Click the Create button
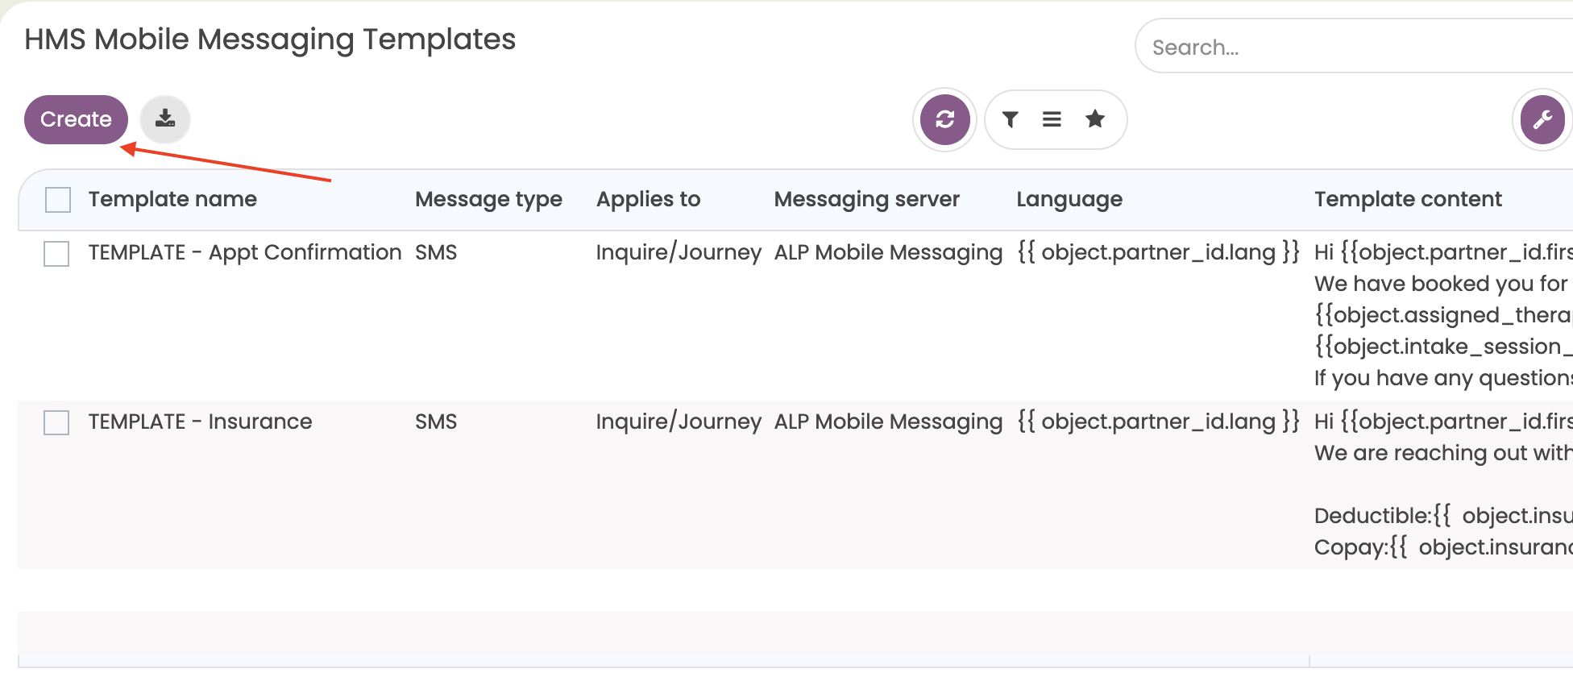1573x677 pixels. [x=76, y=119]
